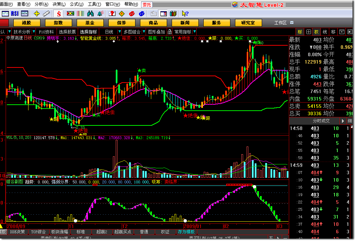Open the 公式(U) menu

click(76, 4)
